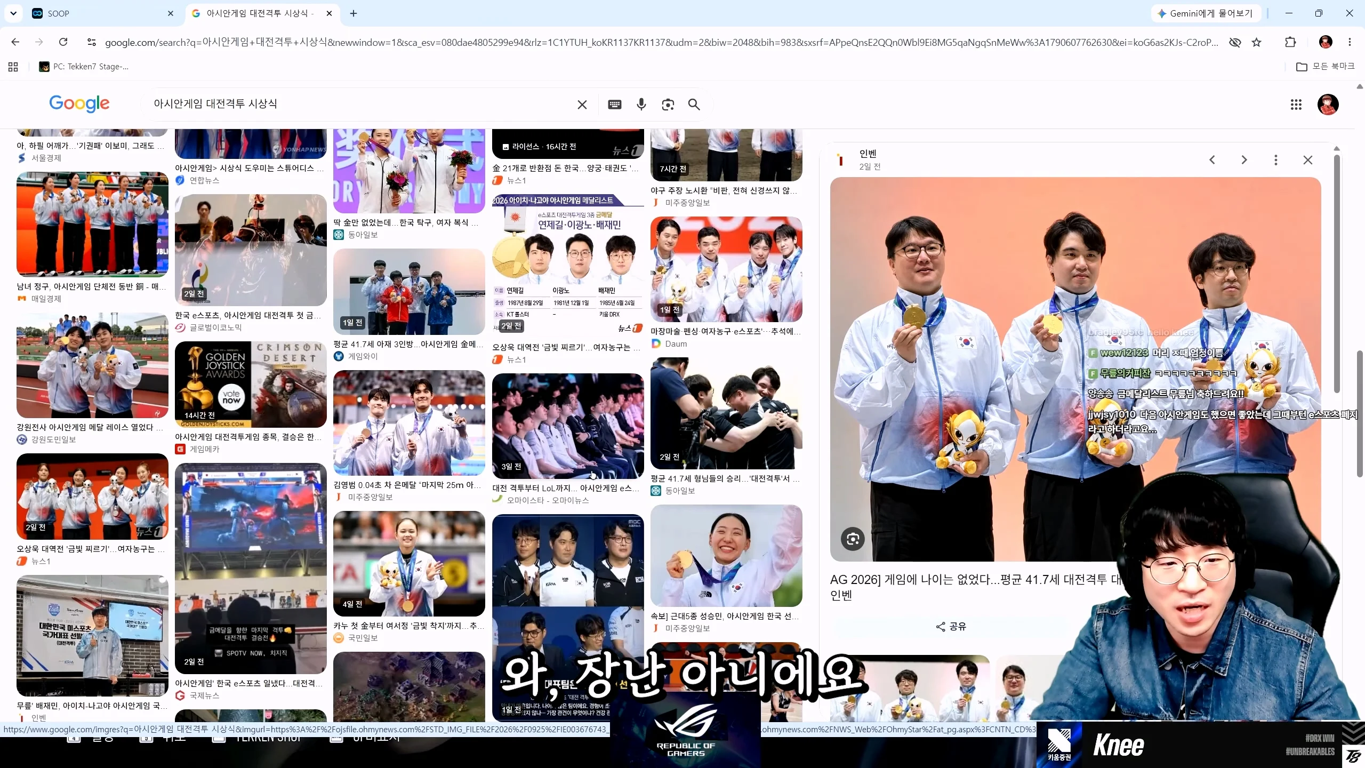Open site information icon in address bar
The width and height of the screenshot is (1365, 768).
point(92,42)
